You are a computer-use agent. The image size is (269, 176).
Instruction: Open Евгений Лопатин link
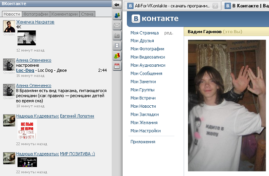coord(77,116)
